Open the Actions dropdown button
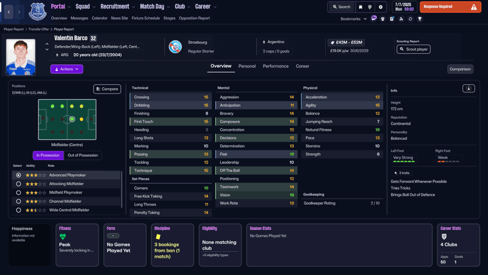The height and width of the screenshot is (275, 488). coord(66,69)
